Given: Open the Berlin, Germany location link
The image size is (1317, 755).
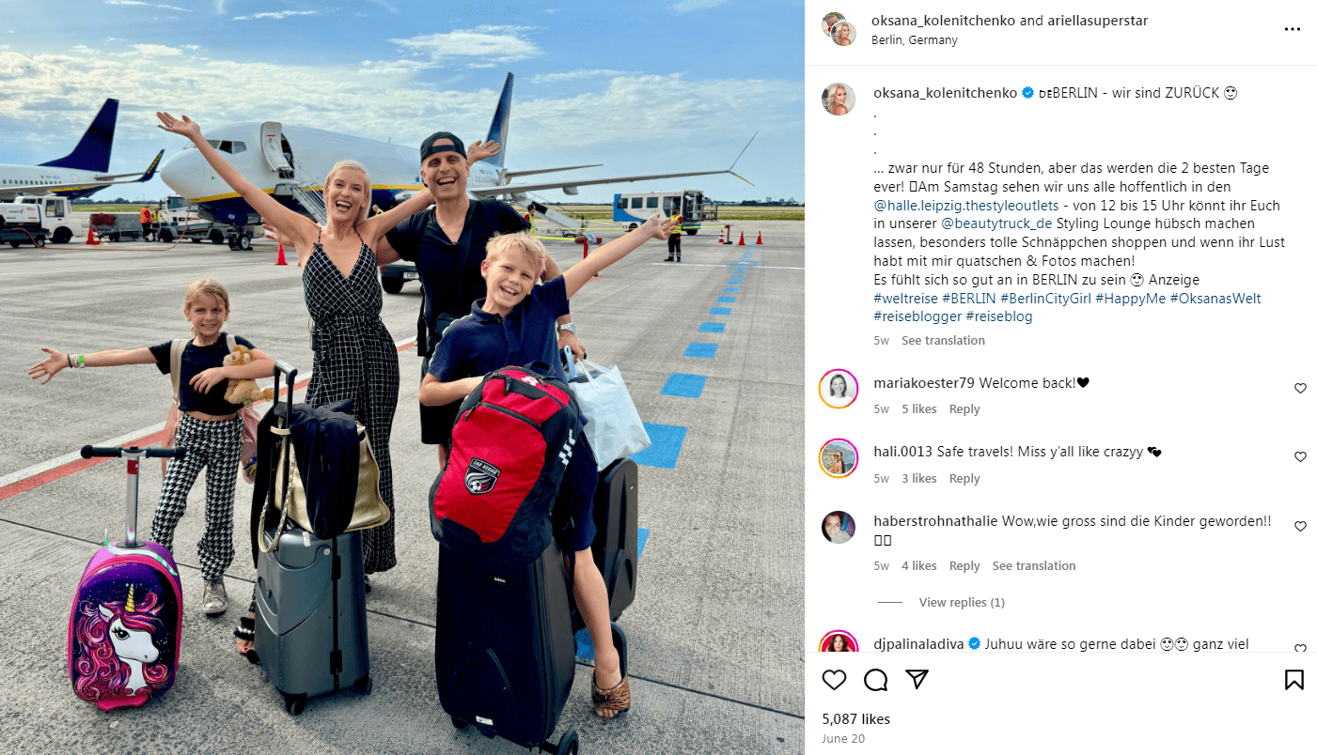Looking at the screenshot, I should tap(915, 40).
